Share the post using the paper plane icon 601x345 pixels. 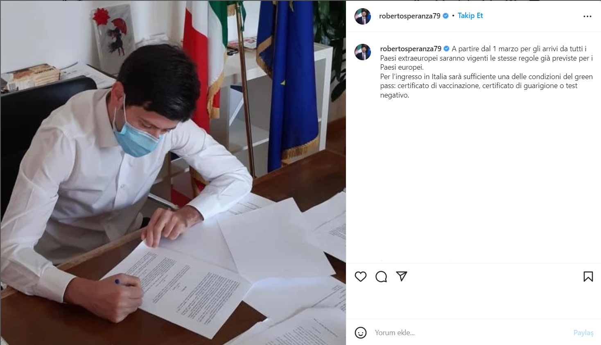coord(402,276)
